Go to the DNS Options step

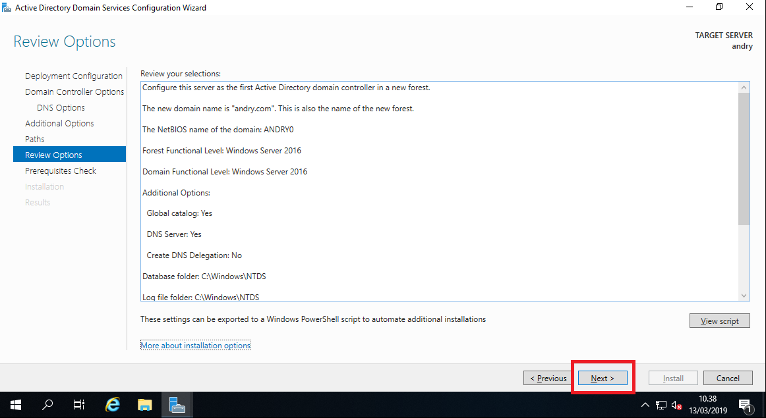click(61, 107)
